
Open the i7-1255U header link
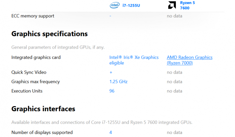point(130,5)
